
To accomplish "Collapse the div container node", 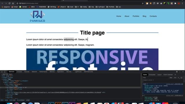I will pos(5,84).
